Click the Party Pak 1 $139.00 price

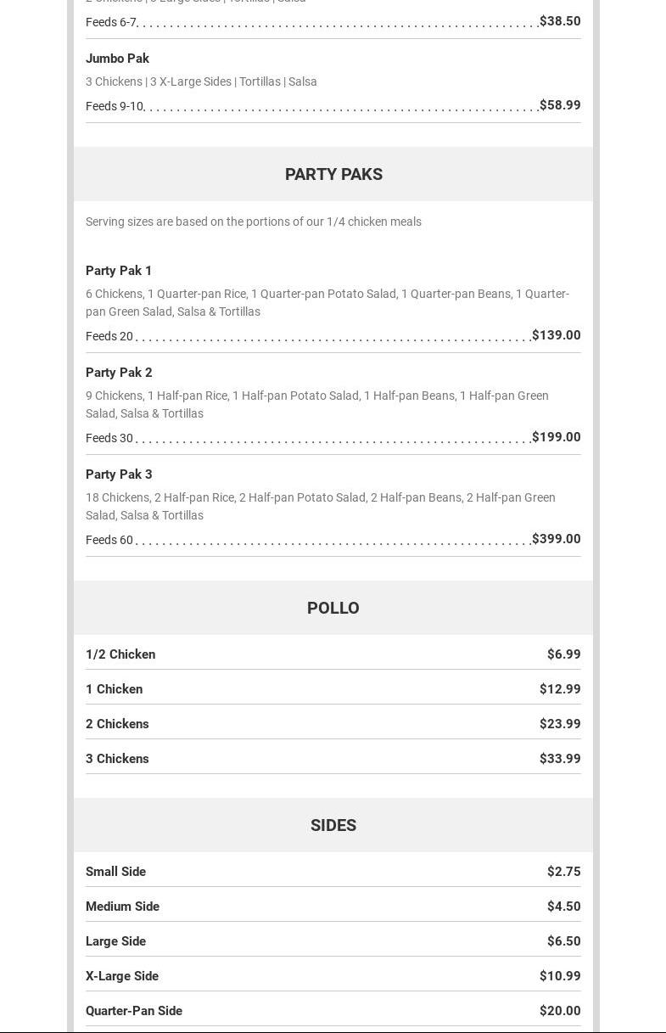coord(556,335)
